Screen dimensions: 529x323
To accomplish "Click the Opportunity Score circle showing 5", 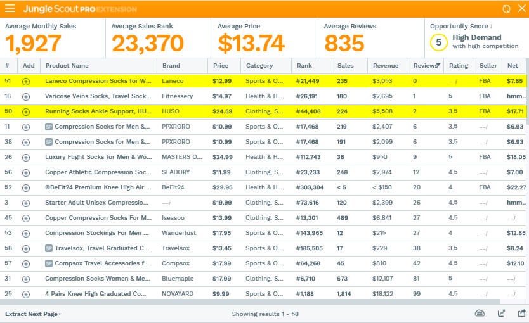I will (438, 42).
